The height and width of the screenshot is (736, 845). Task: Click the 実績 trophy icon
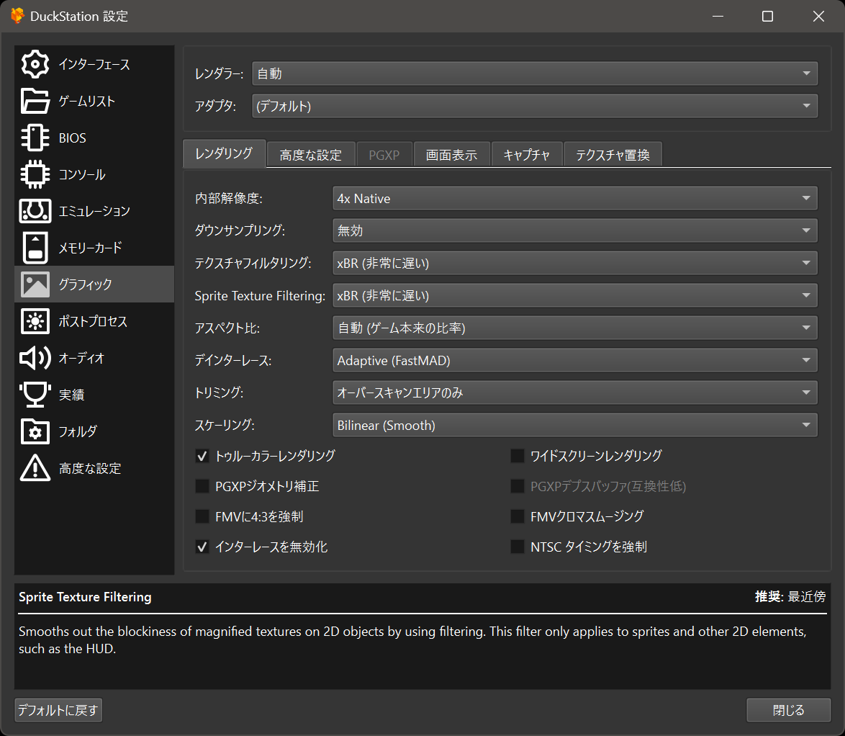(35, 394)
